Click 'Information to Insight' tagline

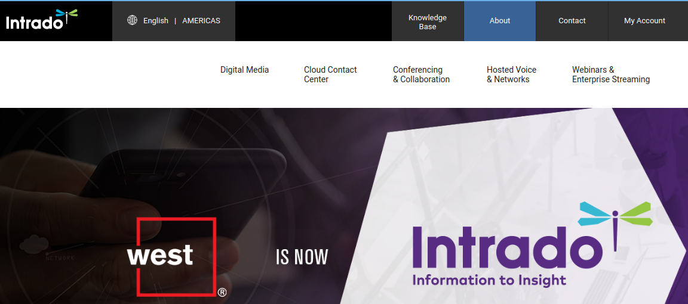click(489, 280)
